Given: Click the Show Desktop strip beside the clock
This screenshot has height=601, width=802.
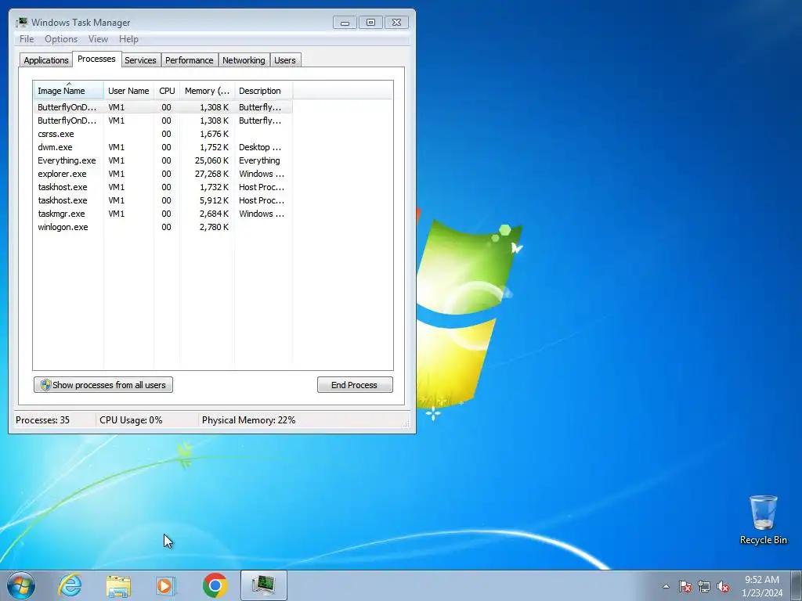Looking at the screenshot, I should (x=797, y=585).
